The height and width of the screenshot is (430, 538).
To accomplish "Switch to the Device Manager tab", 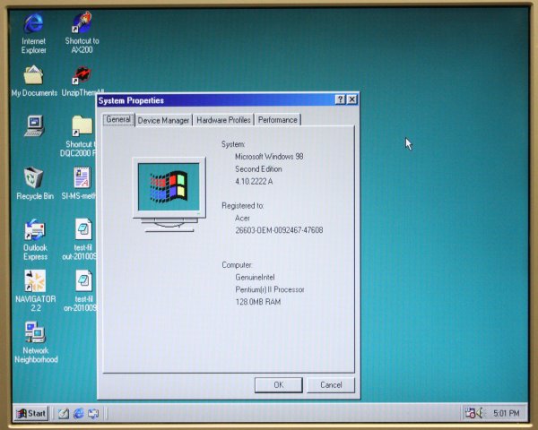I will (163, 120).
